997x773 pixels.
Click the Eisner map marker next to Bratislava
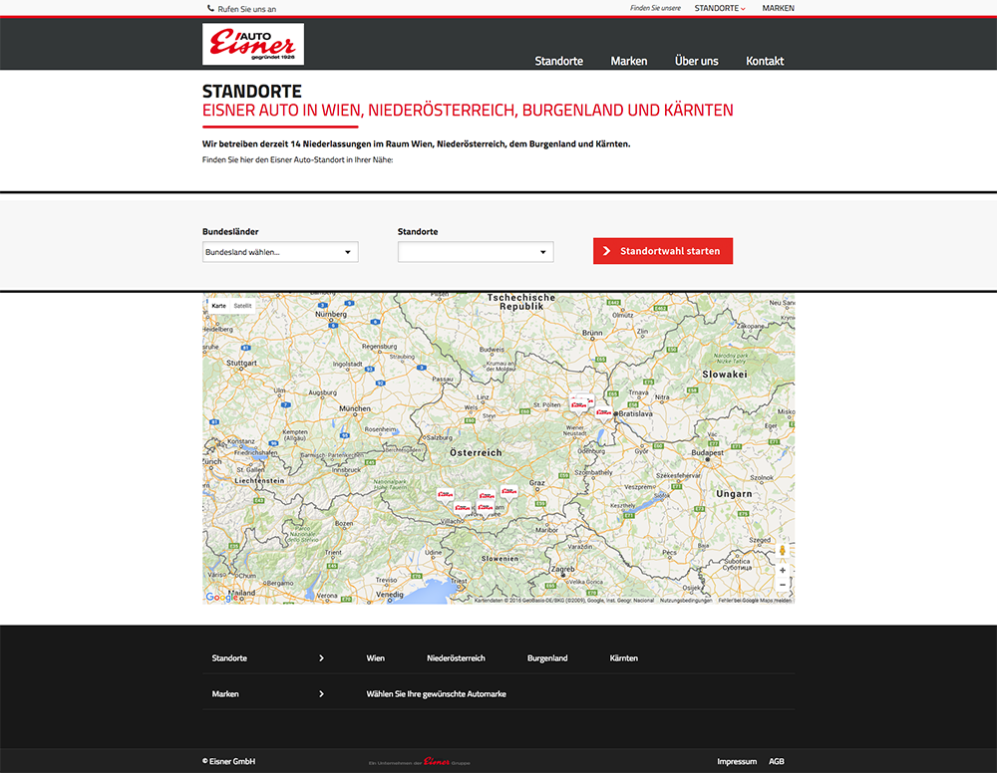[603, 412]
